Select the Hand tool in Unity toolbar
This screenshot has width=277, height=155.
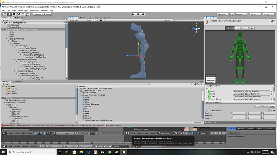5,14
